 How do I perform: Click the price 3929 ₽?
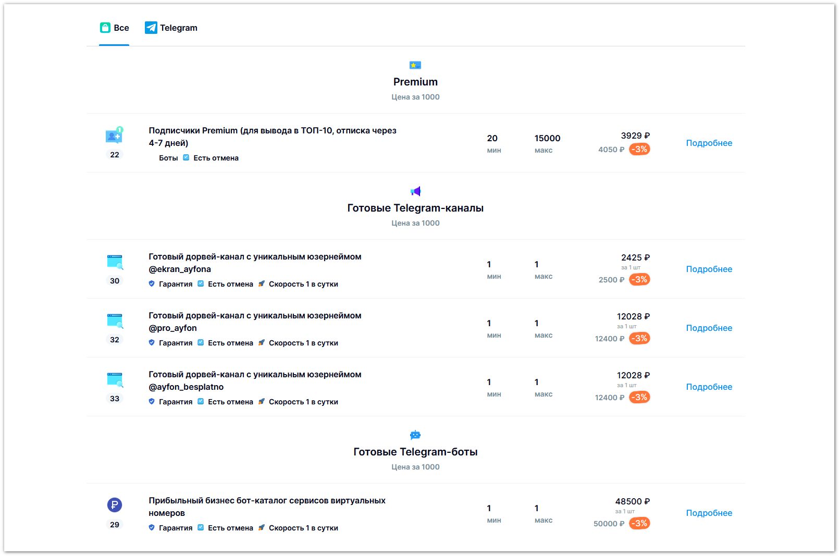[635, 136]
